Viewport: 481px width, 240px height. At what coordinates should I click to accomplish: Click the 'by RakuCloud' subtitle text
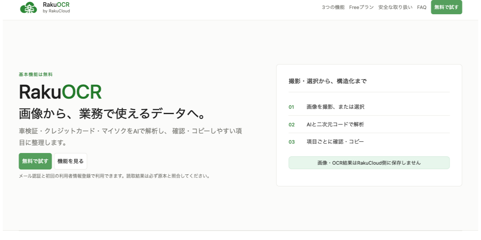click(x=56, y=11)
